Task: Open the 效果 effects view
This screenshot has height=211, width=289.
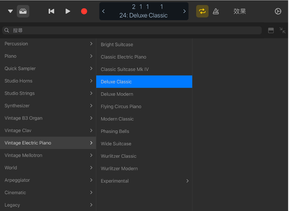Action: click(x=239, y=11)
